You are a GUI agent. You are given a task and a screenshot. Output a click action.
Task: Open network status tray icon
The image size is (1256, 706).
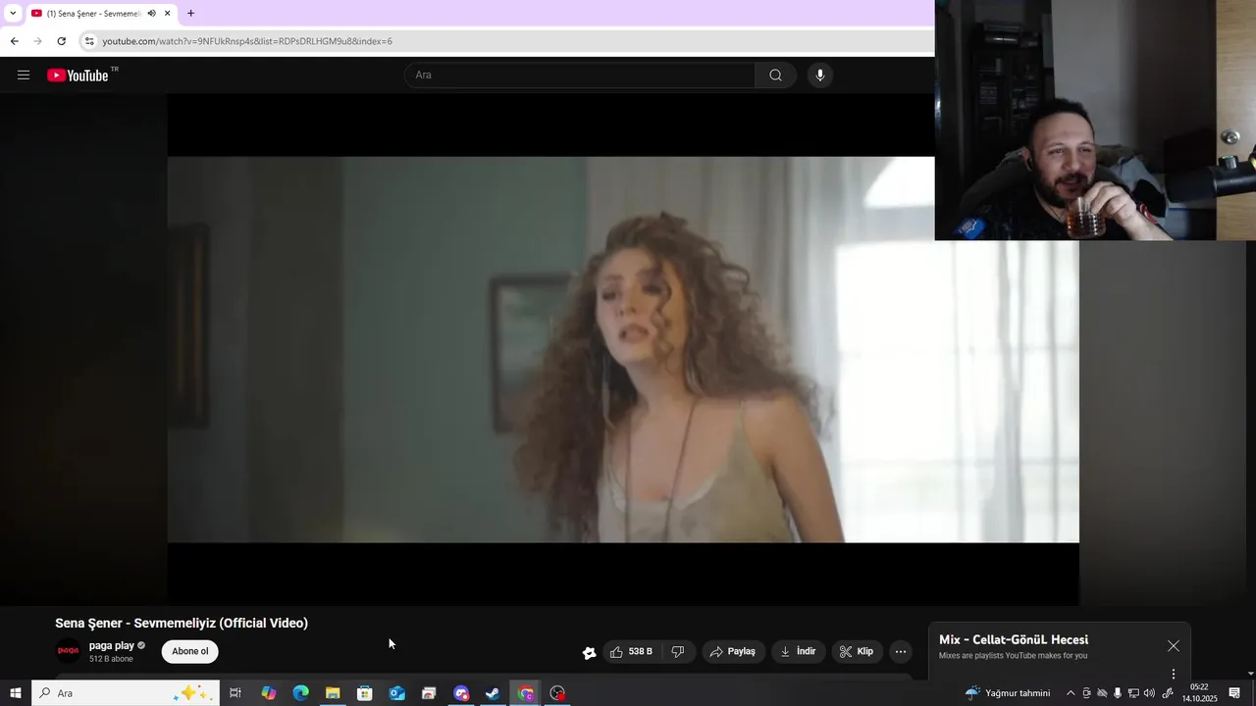coord(1133,693)
